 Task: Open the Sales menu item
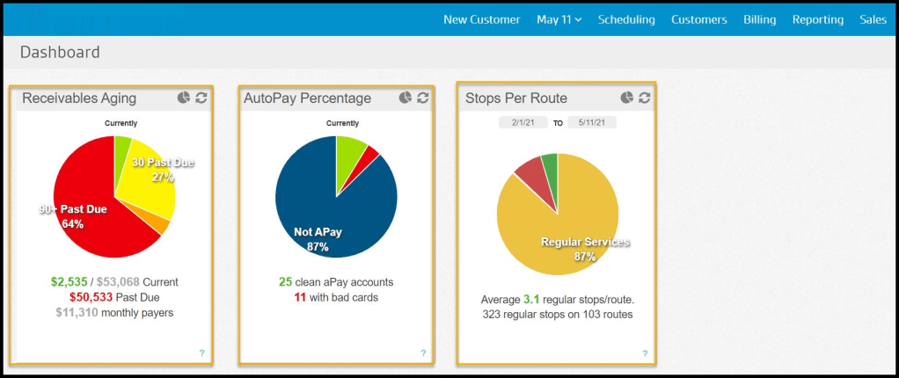coord(873,19)
